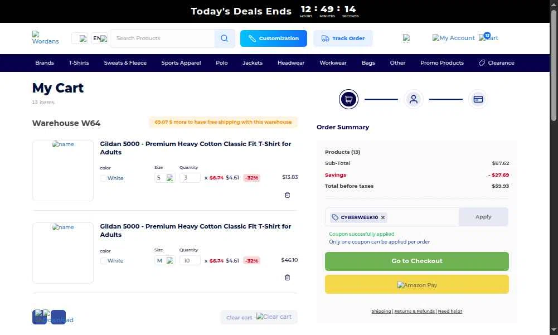558x335 pixels.
Task: Open the Other menu
Action: tap(397, 63)
